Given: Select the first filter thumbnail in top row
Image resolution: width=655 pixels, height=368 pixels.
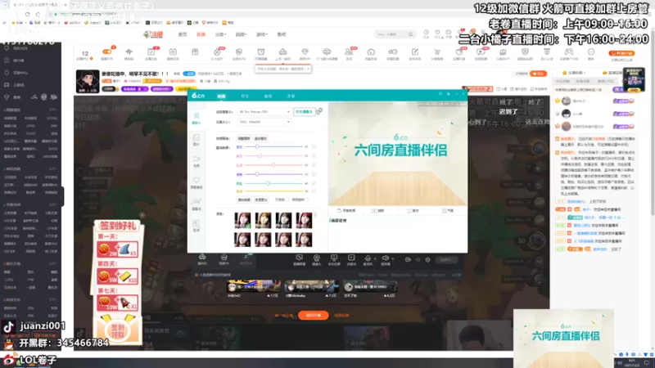Looking at the screenshot, I should pyautogui.click(x=242, y=220).
